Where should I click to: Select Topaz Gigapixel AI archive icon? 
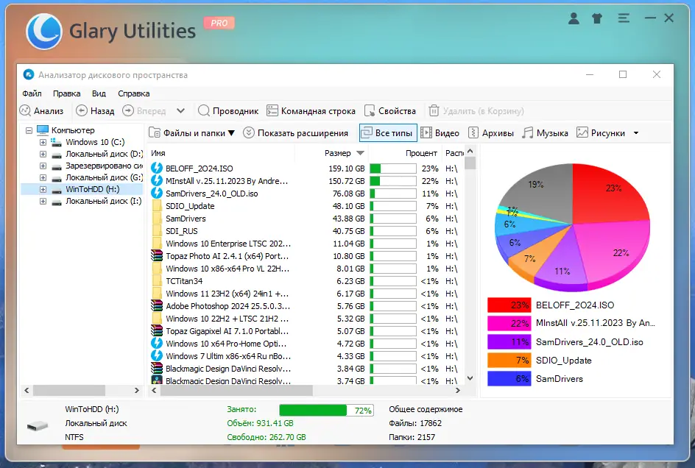(x=157, y=330)
